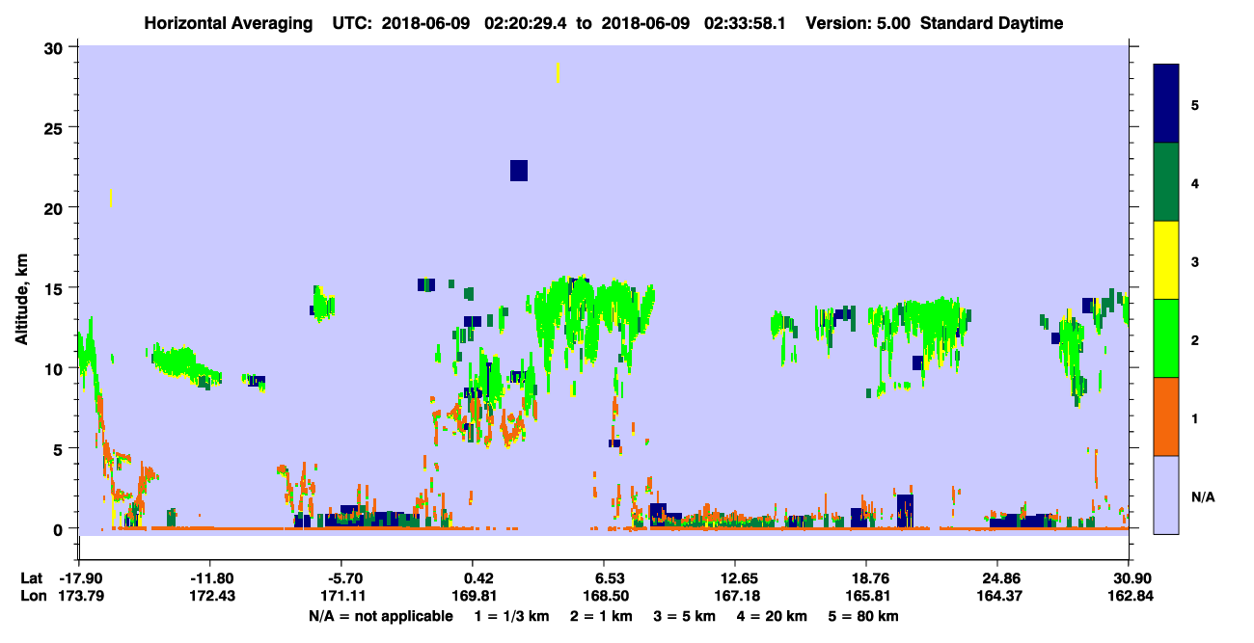Click latitude value -5.70
The height and width of the screenshot is (643, 1254).
(344, 578)
